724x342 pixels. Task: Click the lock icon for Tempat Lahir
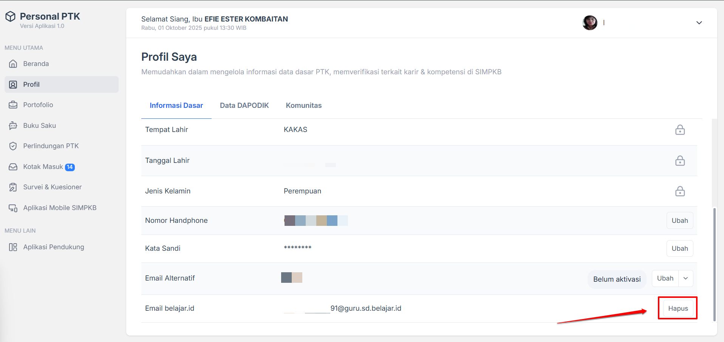[x=680, y=130]
